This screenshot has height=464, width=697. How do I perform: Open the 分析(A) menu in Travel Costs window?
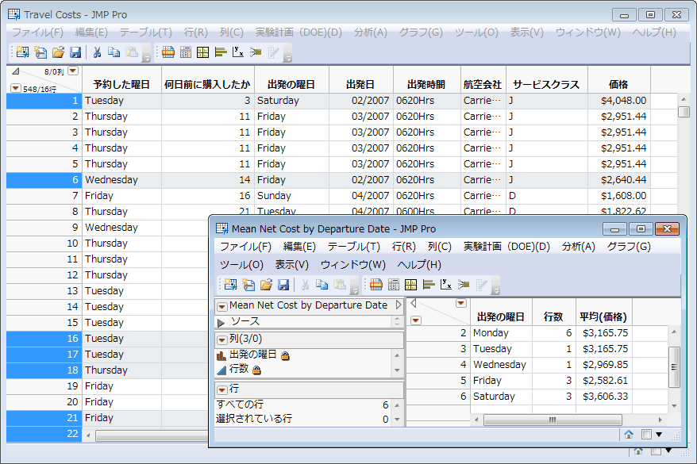point(370,33)
